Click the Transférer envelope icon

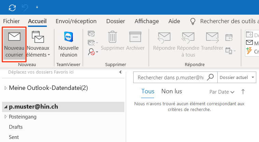click(212, 37)
